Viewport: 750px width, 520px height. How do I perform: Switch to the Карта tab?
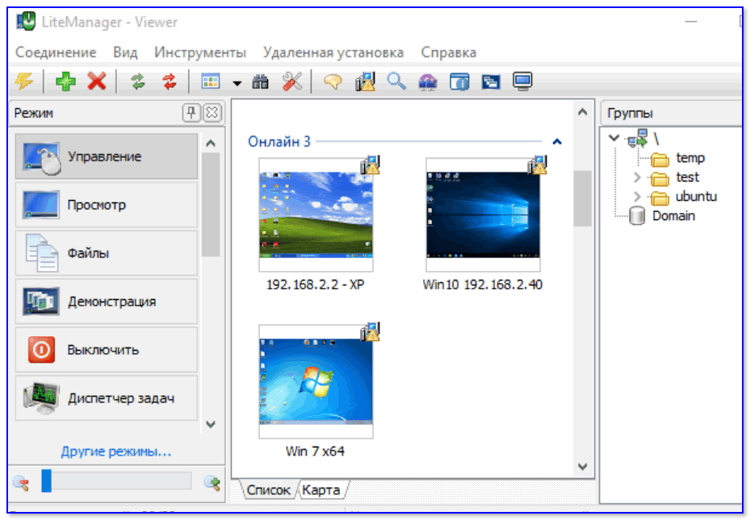pyautogui.click(x=321, y=489)
